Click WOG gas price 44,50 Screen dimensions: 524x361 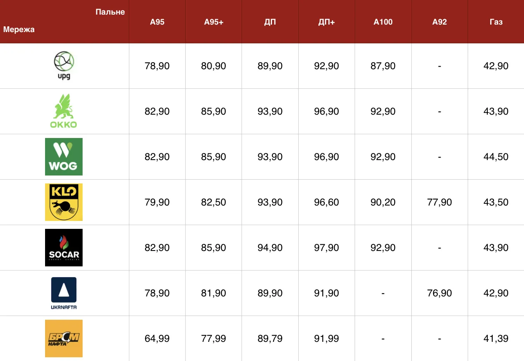point(496,157)
